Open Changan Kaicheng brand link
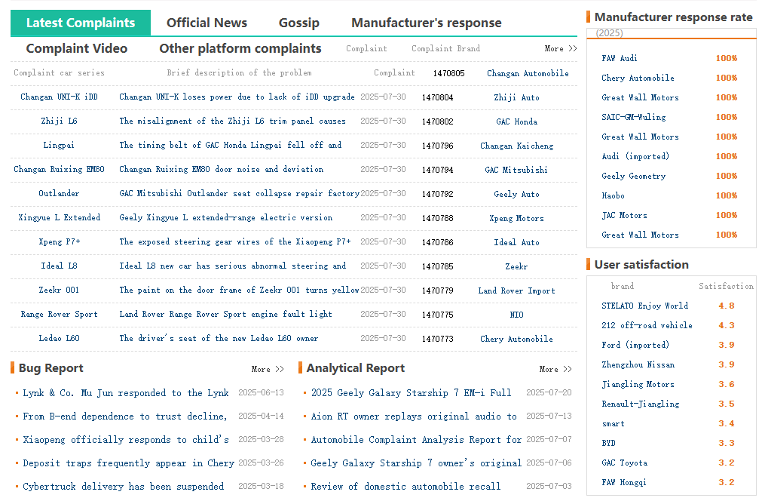The height and width of the screenshot is (501, 765). coord(517,146)
